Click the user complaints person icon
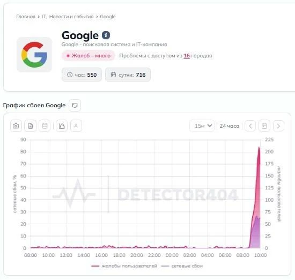Viewport: 295px width, 280px height. pyautogui.click(x=76, y=126)
